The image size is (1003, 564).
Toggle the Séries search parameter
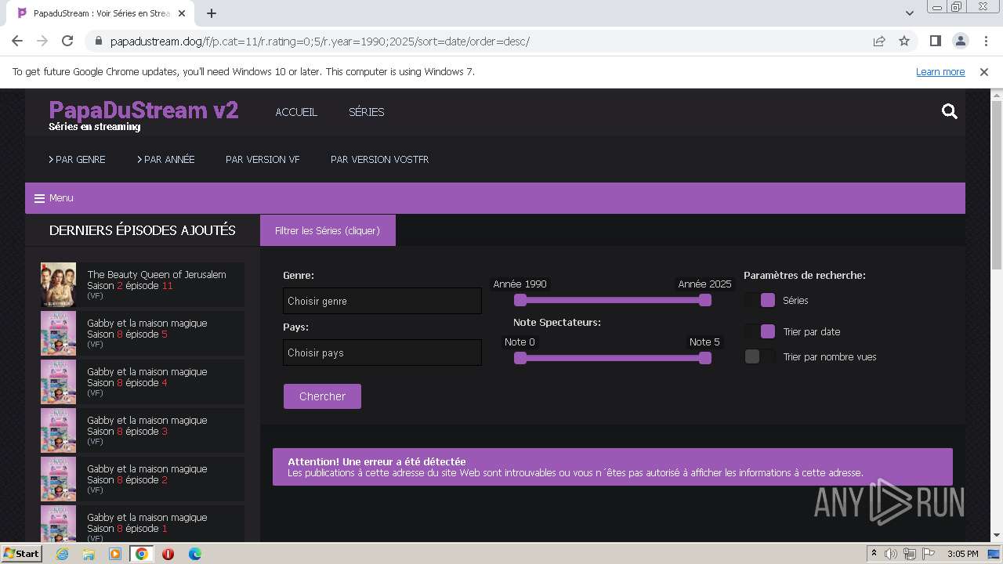click(x=760, y=300)
